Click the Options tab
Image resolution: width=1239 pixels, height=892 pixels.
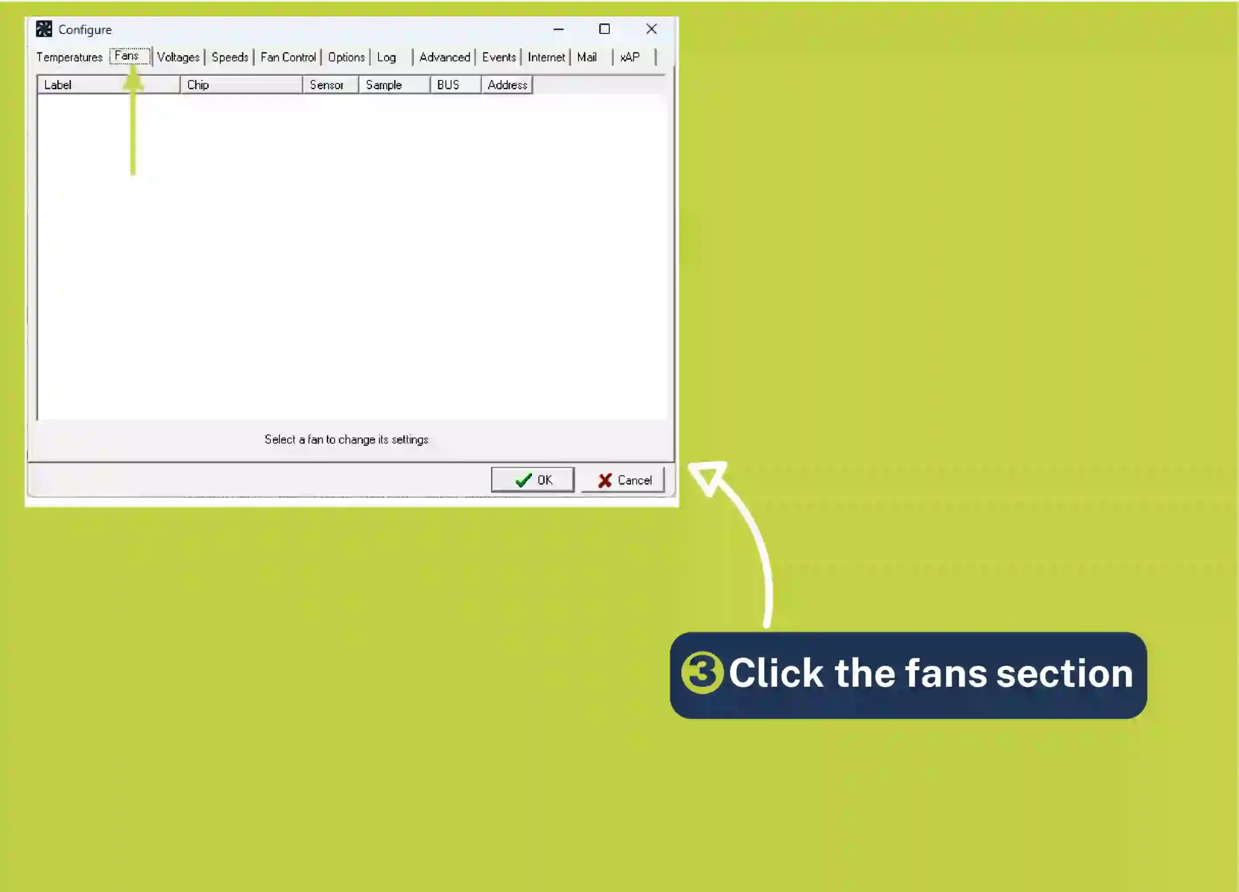pyautogui.click(x=346, y=56)
